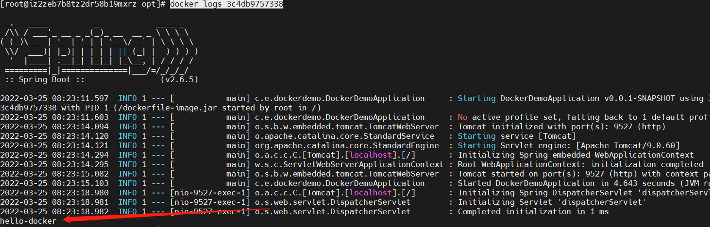This screenshot has width=710, height=227.
Task: Click 'Initializing Spring embedded WebApplicationContext' message
Action: 576,155
